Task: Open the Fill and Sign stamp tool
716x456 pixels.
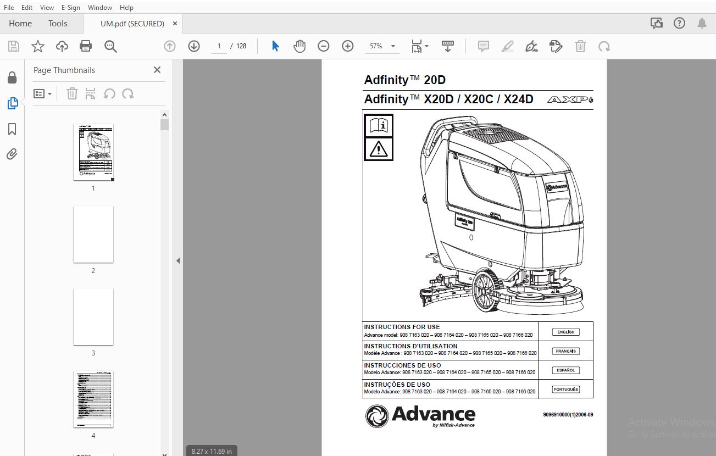Action: coord(556,47)
